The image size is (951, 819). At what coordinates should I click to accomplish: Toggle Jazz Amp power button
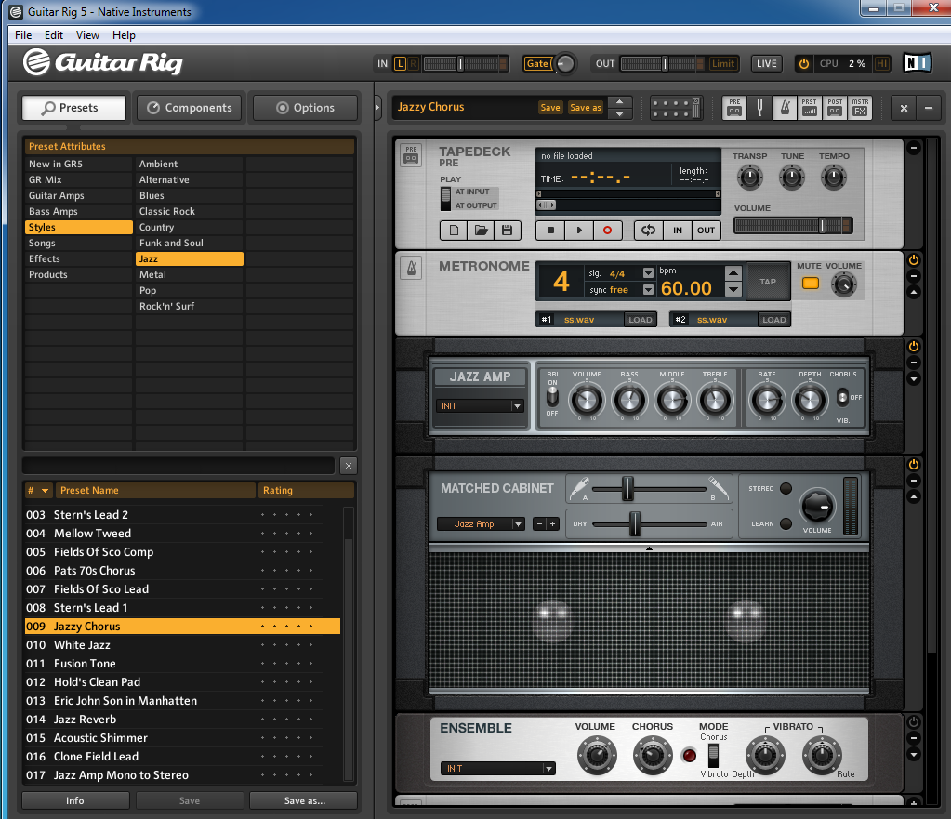(x=914, y=347)
